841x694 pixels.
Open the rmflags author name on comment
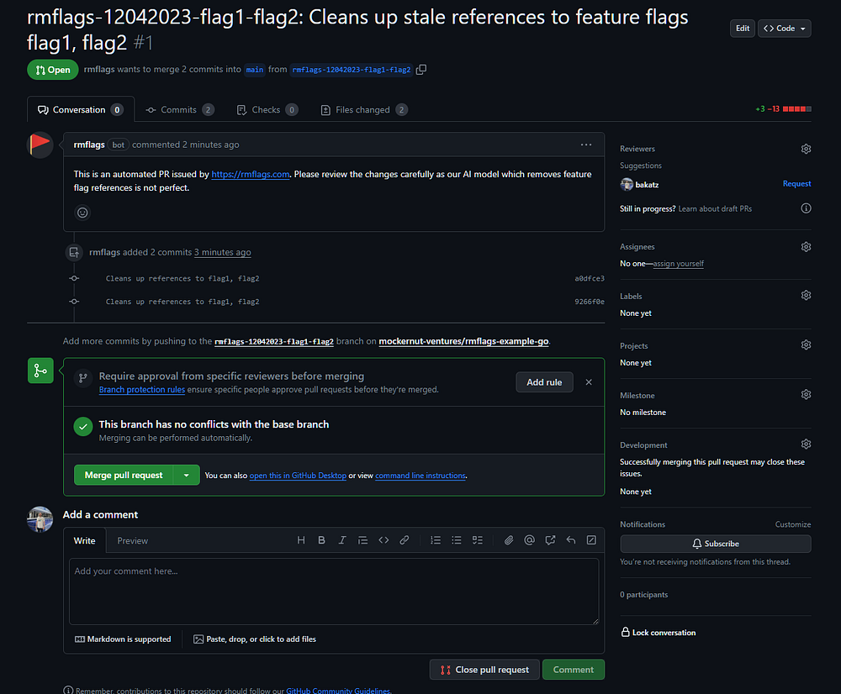[x=88, y=145]
